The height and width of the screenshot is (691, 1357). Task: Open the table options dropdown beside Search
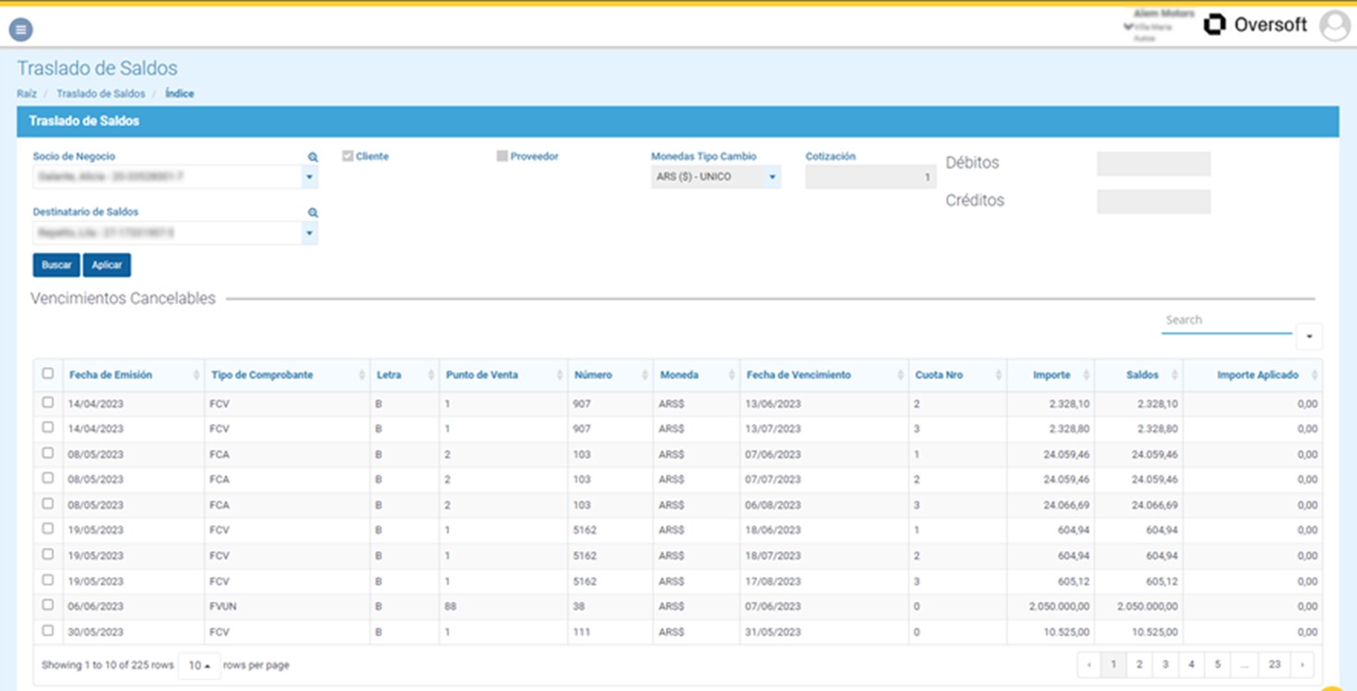pos(1309,337)
